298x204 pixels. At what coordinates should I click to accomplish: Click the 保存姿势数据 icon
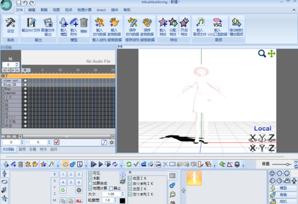point(147,23)
